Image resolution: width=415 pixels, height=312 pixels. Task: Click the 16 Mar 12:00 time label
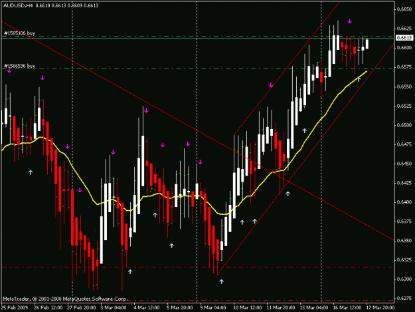347,308
